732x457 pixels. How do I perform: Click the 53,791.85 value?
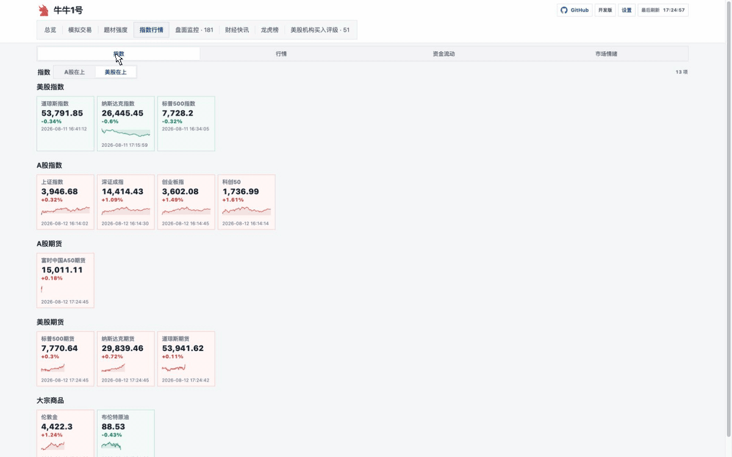[x=62, y=113]
